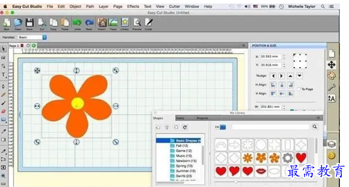Open the Cutter menu

[x=174, y=7]
